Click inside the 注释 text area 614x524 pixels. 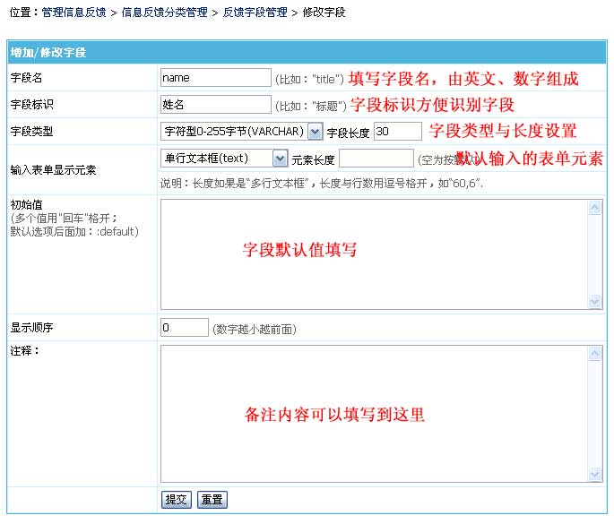(374, 414)
